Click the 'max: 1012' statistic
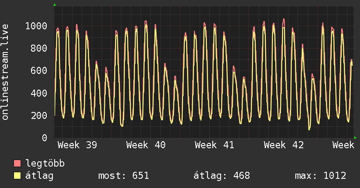This screenshot has width=360, height=188. (320, 176)
